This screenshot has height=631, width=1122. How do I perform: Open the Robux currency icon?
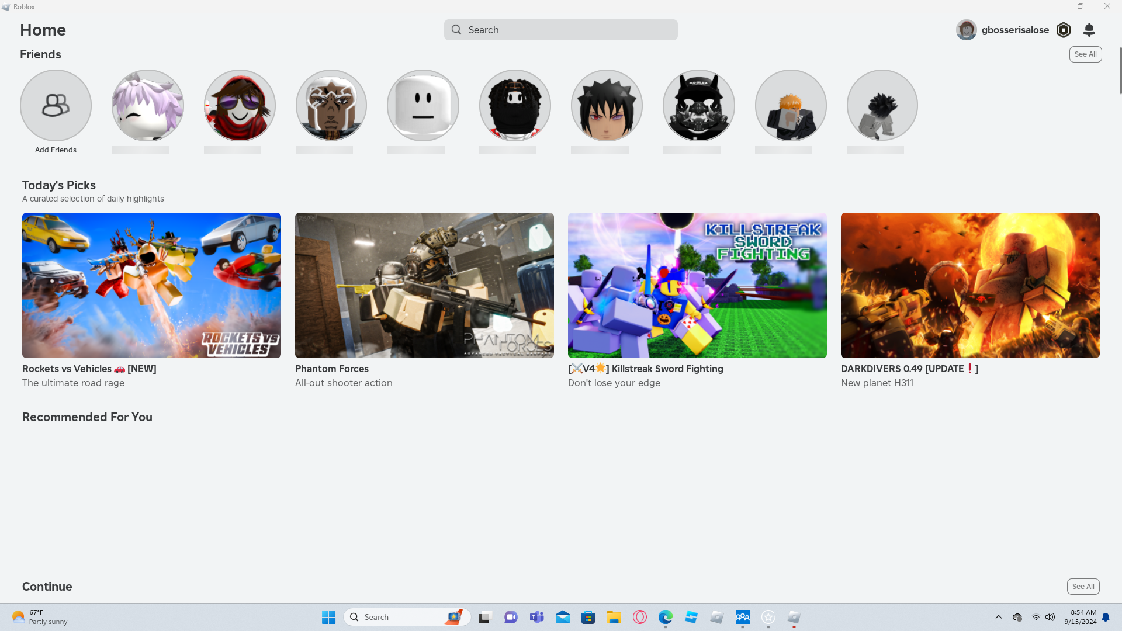tap(1064, 30)
